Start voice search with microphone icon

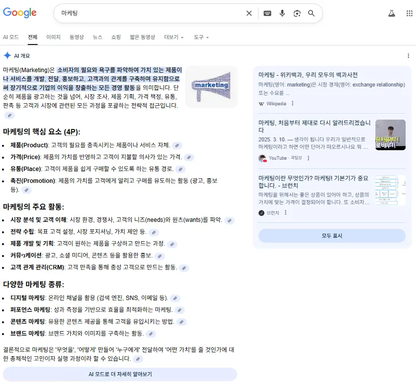282,13
